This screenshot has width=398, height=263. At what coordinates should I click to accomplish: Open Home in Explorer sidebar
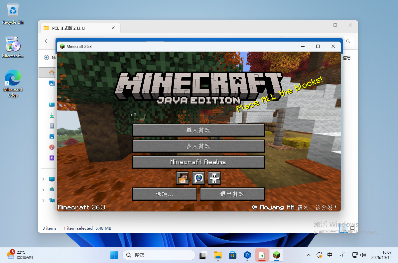[x=52, y=73]
